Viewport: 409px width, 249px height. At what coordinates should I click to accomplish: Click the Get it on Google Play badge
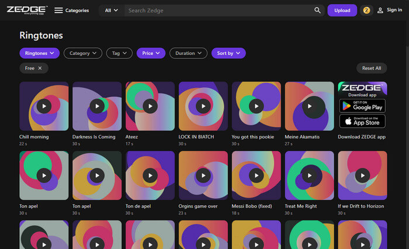click(362, 106)
